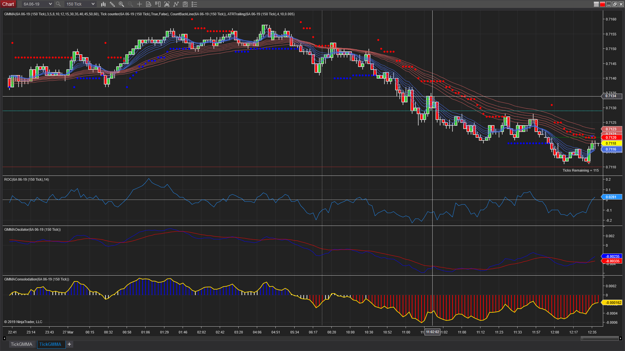Select the drawing tools pencil icon
This screenshot has width=625, height=351.
[112, 4]
